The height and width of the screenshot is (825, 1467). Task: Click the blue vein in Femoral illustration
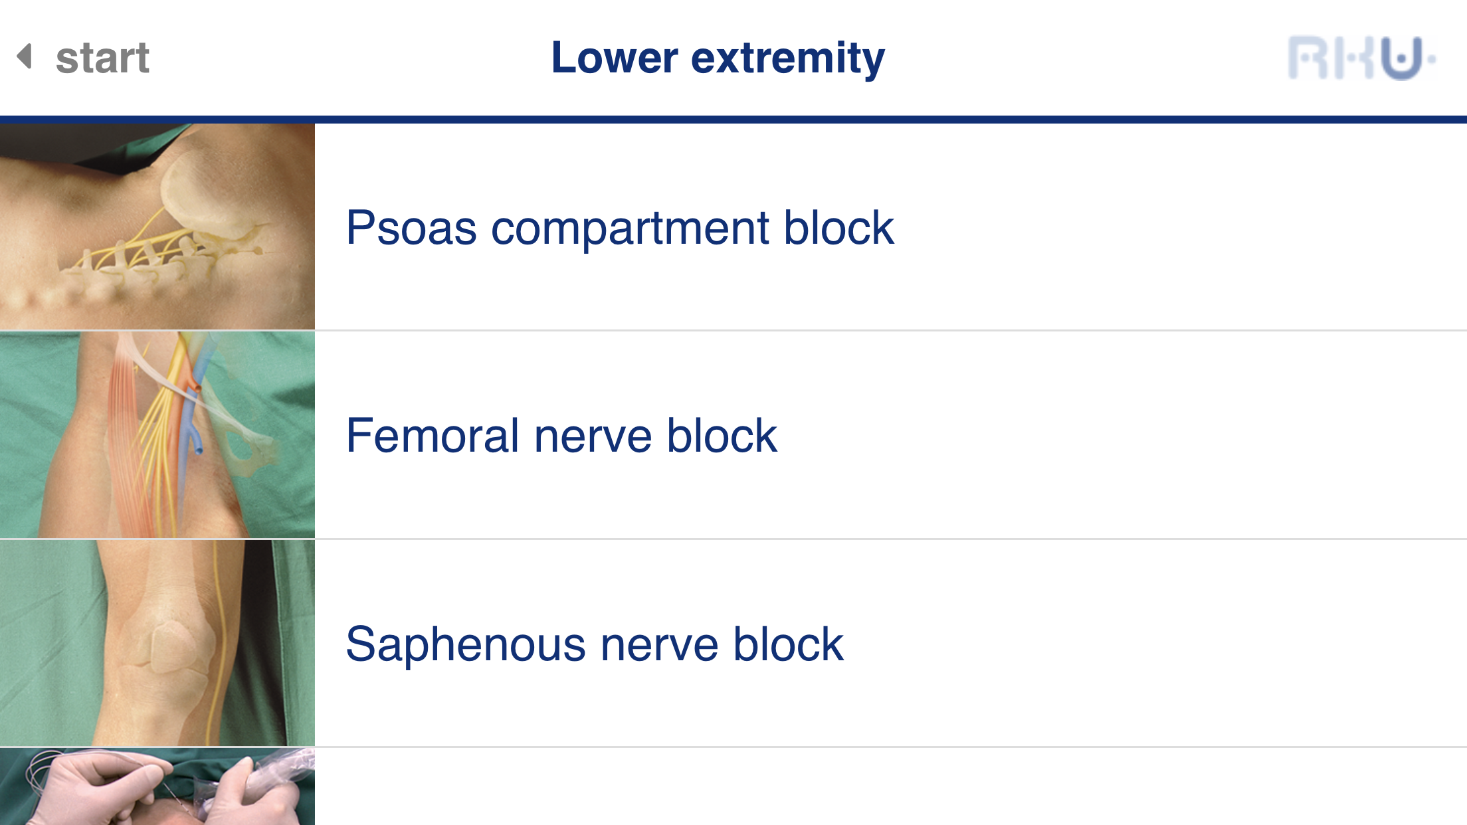click(x=195, y=425)
